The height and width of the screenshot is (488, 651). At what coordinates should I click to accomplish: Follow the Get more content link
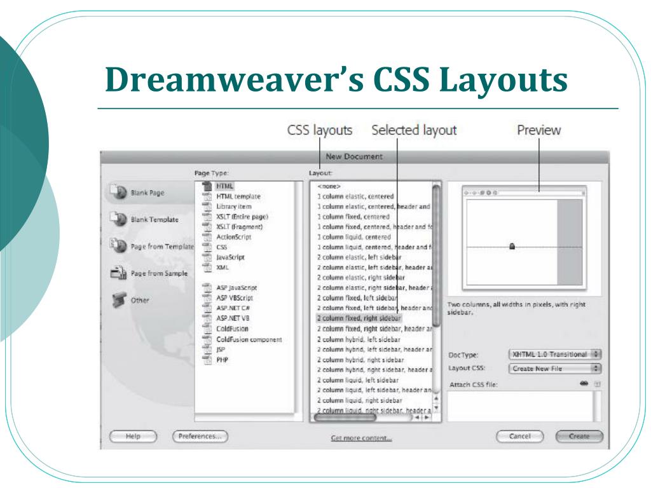click(x=361, y=438)
